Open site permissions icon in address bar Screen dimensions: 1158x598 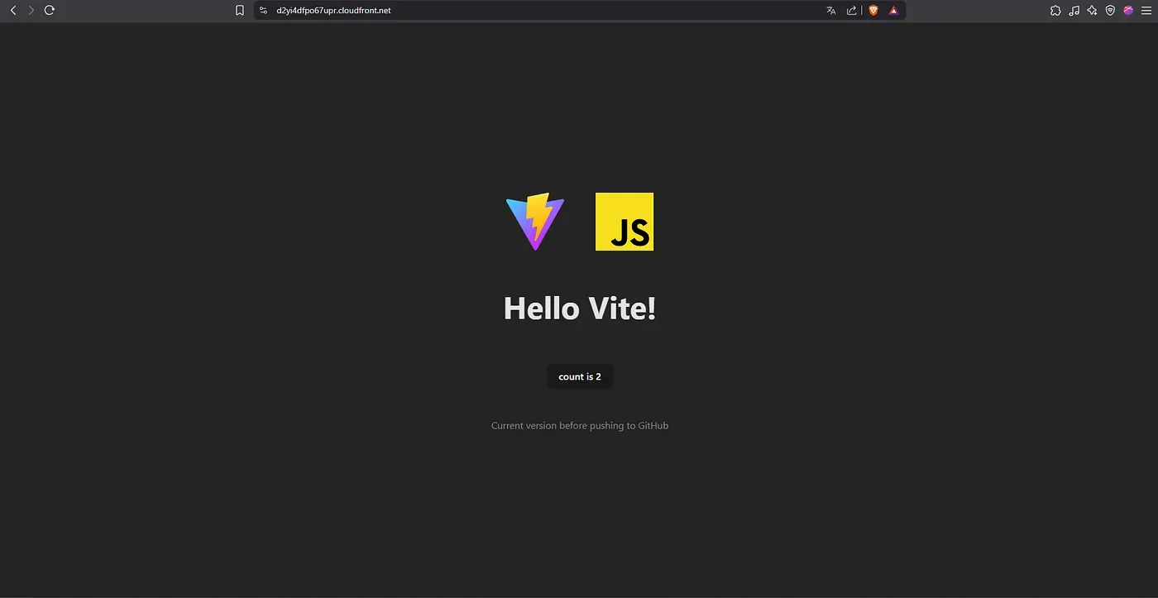pyautogui.click(x=262, y=10)
